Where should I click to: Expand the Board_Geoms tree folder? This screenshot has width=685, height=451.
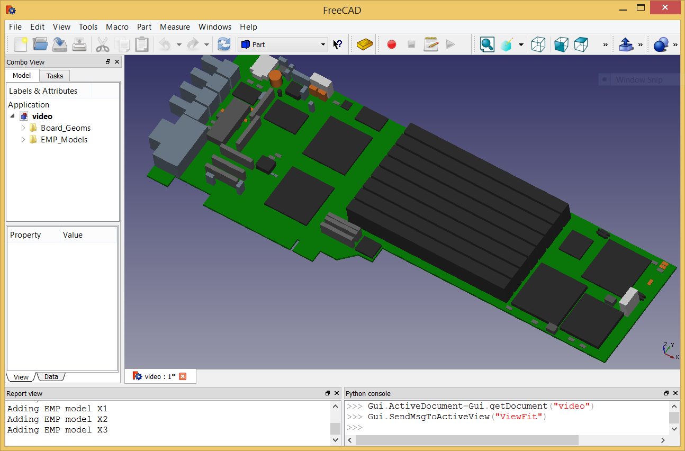tap(23, 128)
